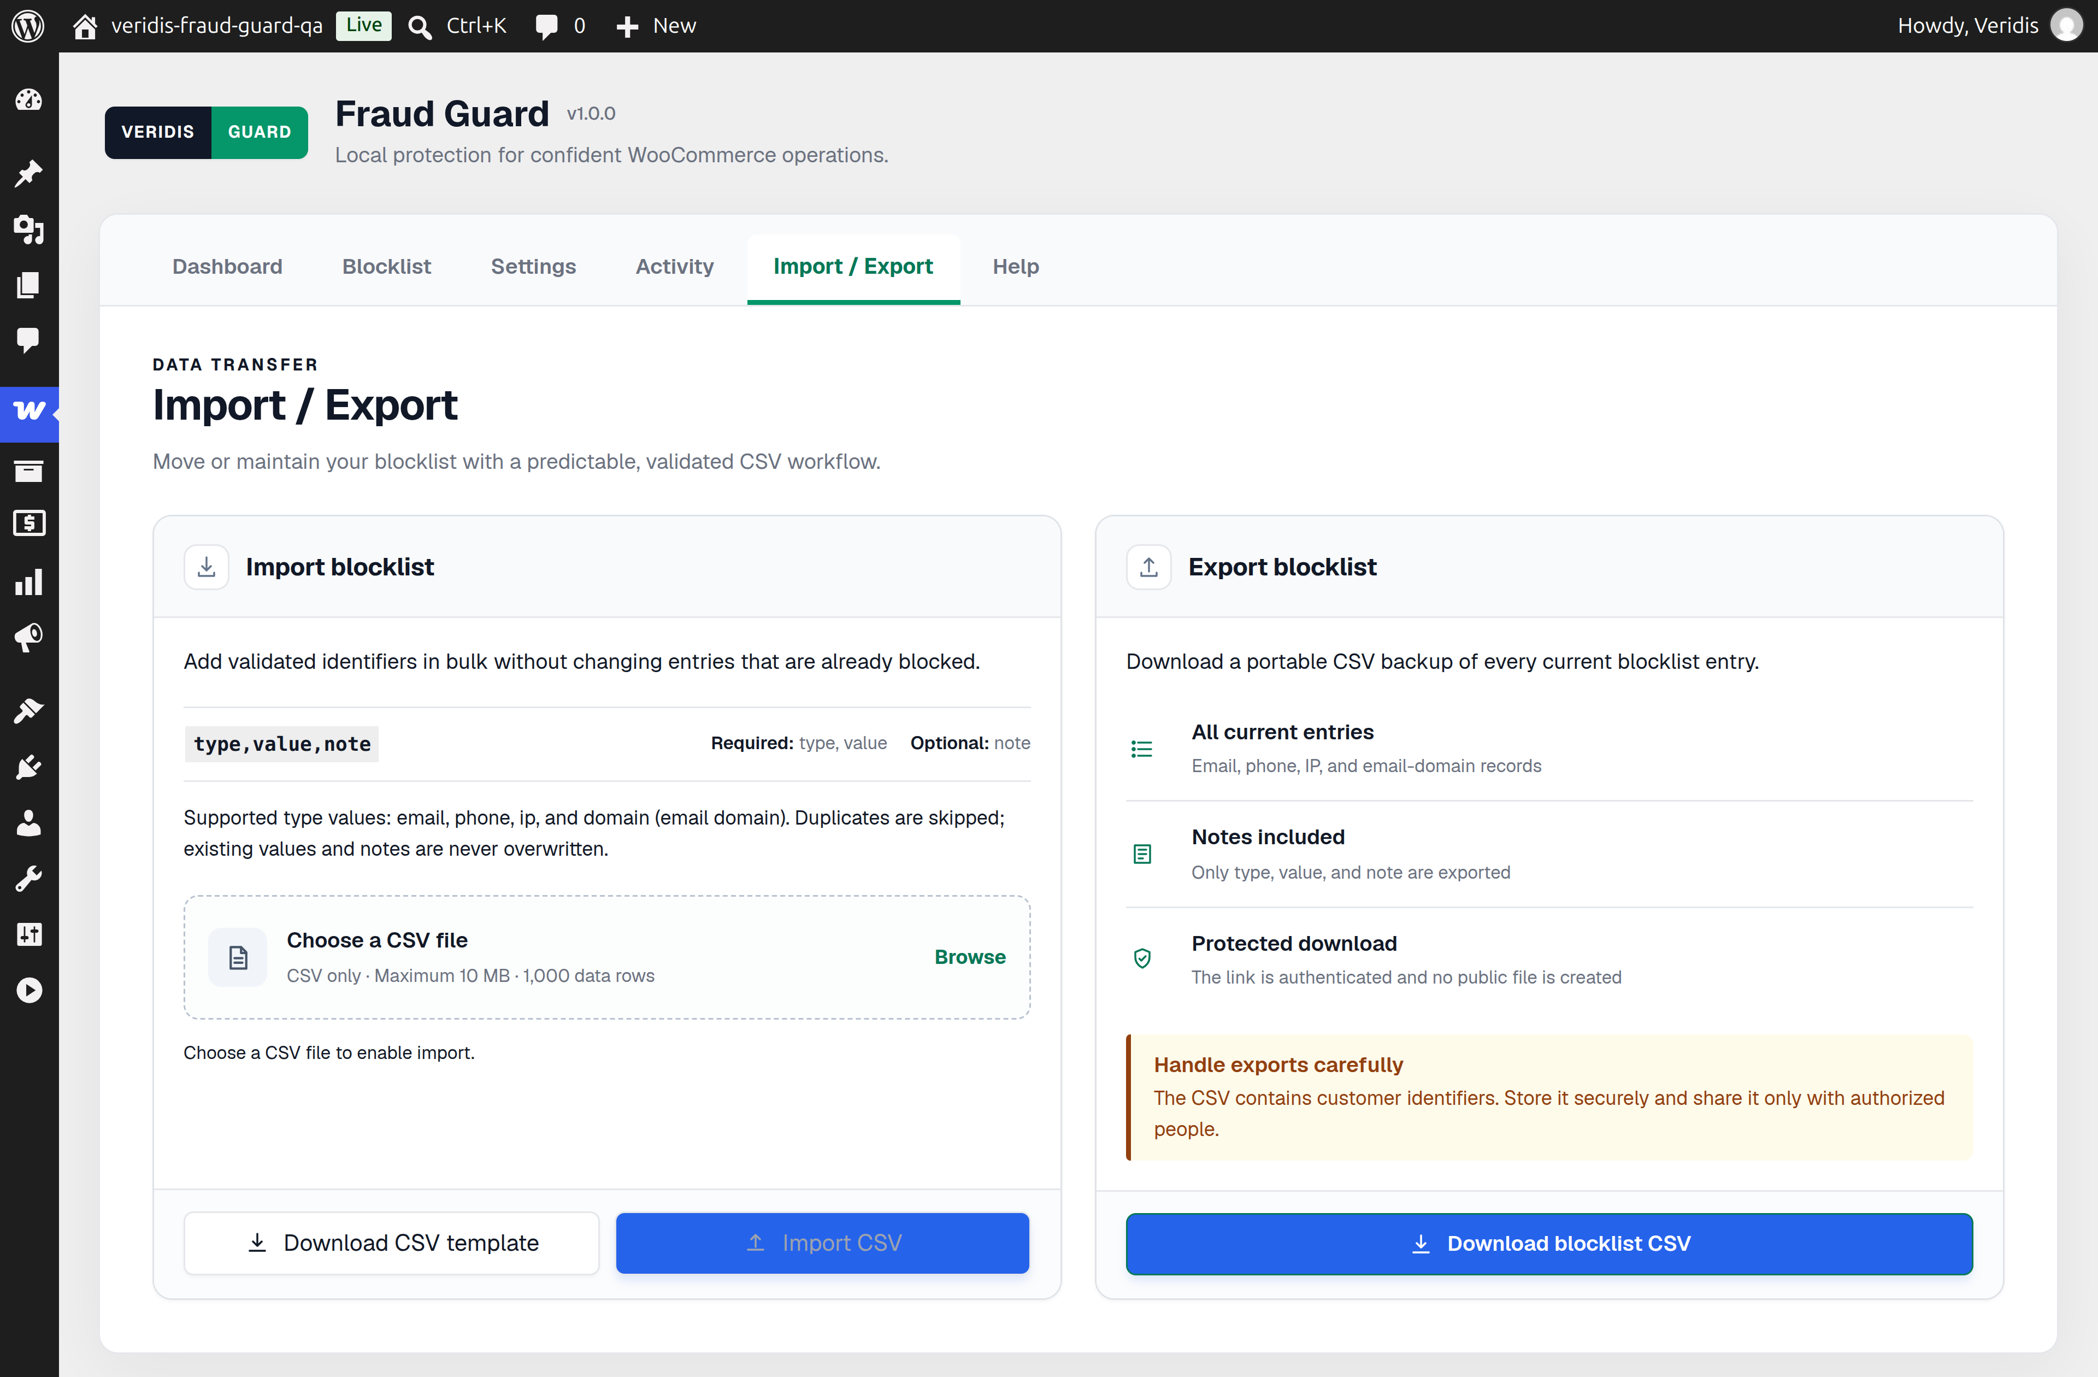The image size is (2098, 1377).
Task: Open Pages icon in sidebar
Action: (x=29, y=285)
